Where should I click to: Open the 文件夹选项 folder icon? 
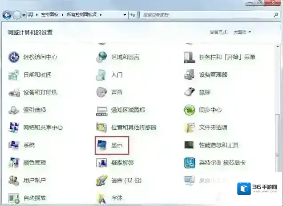pyautogui.click(x=189, y=128)
